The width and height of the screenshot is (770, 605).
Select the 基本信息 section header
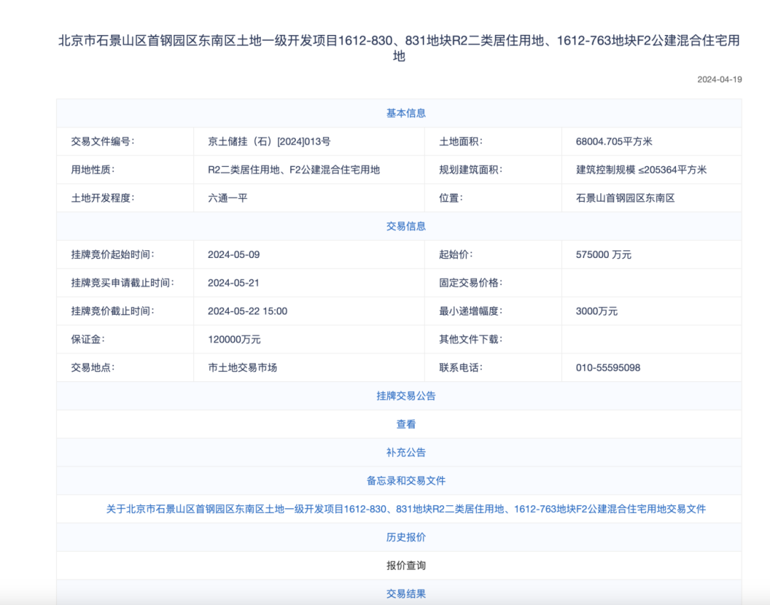406,113
